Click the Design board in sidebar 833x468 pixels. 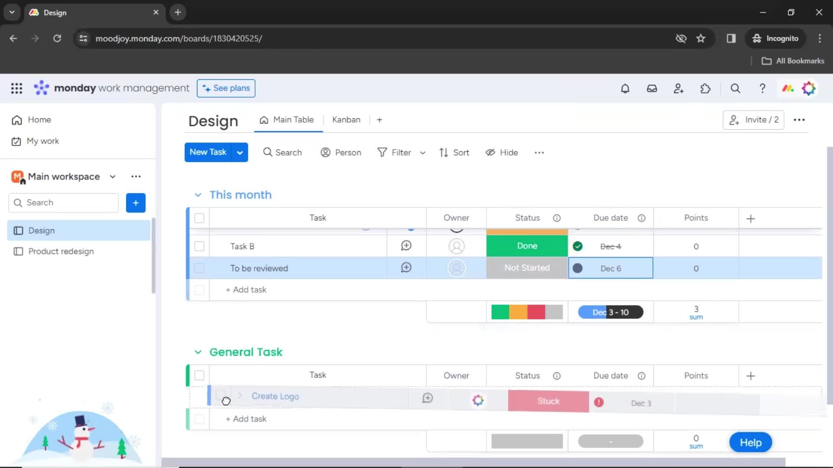41,230
